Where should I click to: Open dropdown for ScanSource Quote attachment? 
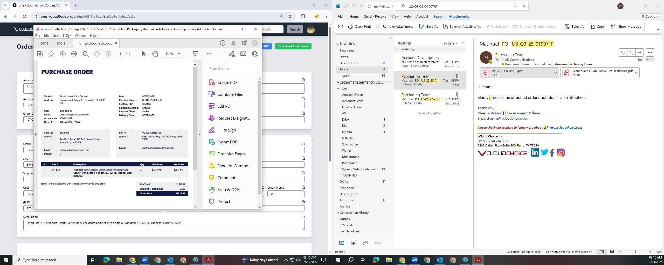coord(636,73)
